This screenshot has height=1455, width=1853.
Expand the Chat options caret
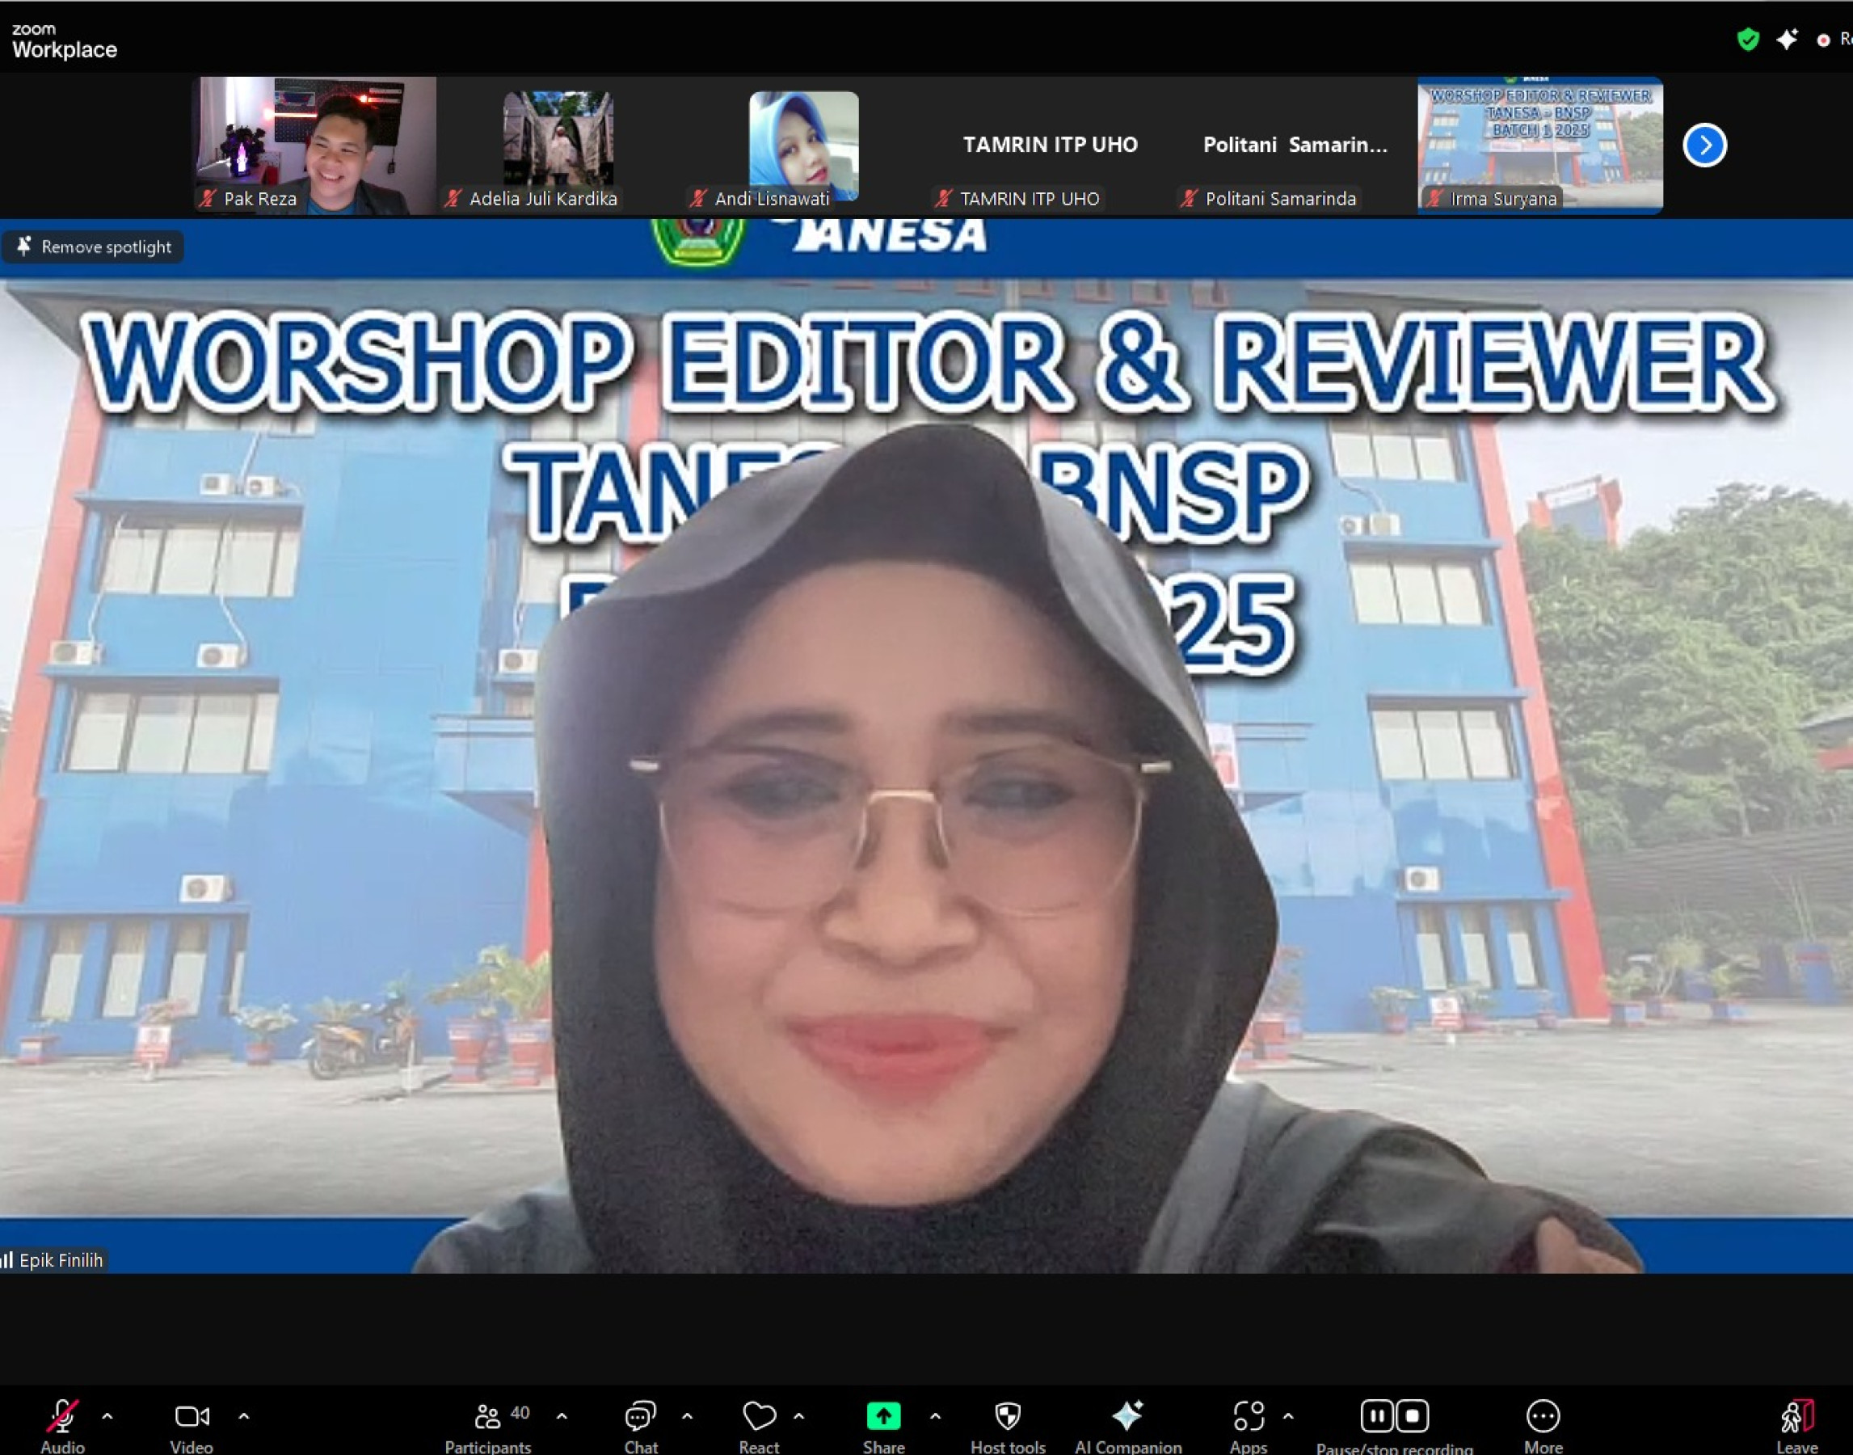click(x=687, y=1416)
